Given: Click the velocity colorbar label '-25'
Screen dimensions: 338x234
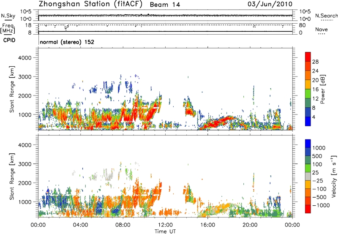Looking at the screenshot, I should coord(318,181).
